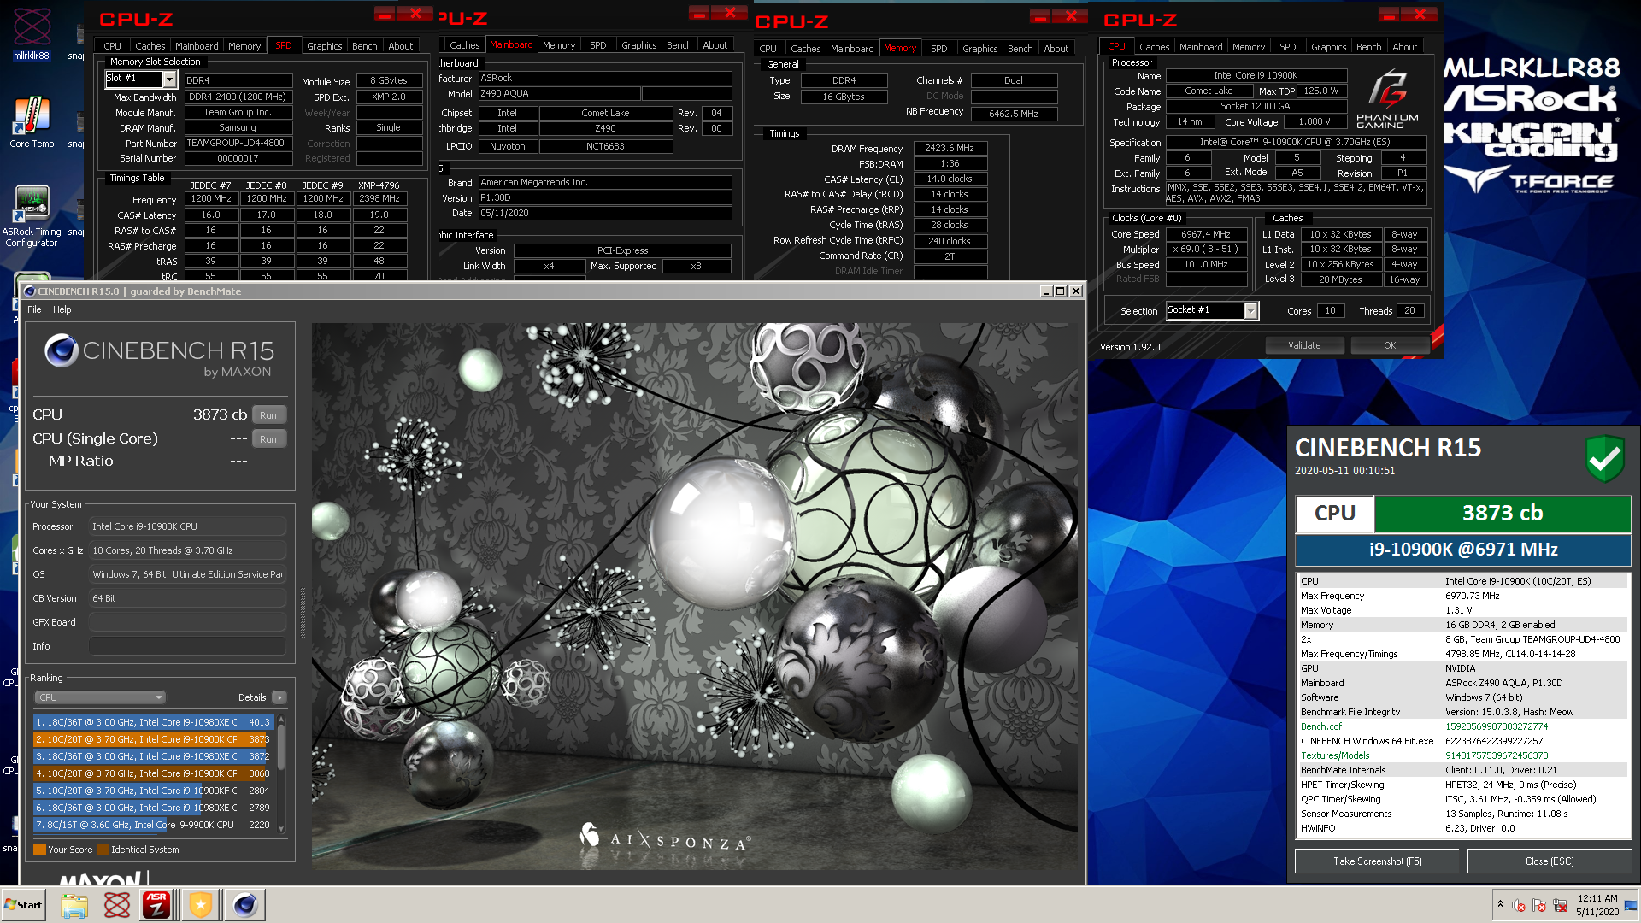Click the Cinebench title bar icon

click(30, 291)
